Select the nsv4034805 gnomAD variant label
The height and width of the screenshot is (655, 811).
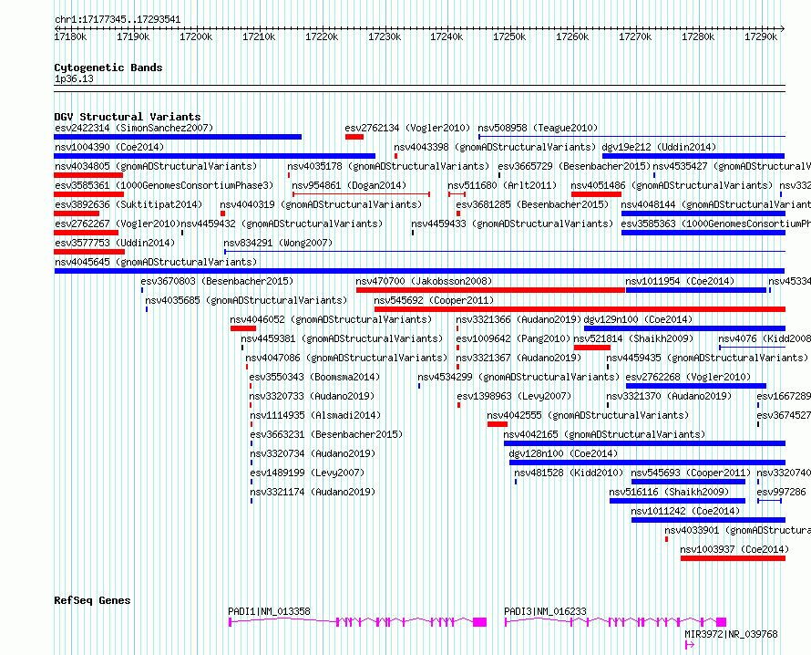point(156,166)
